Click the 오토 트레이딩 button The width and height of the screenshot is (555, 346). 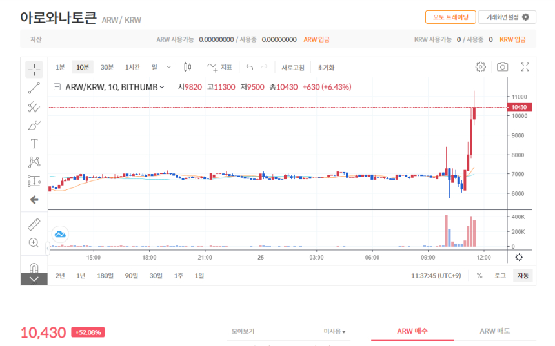450,17
